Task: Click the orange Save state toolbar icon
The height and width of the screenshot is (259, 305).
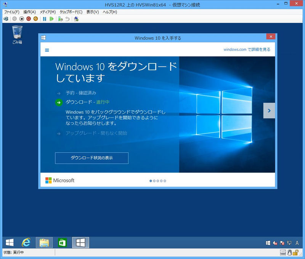Action: tap(35, 19)
